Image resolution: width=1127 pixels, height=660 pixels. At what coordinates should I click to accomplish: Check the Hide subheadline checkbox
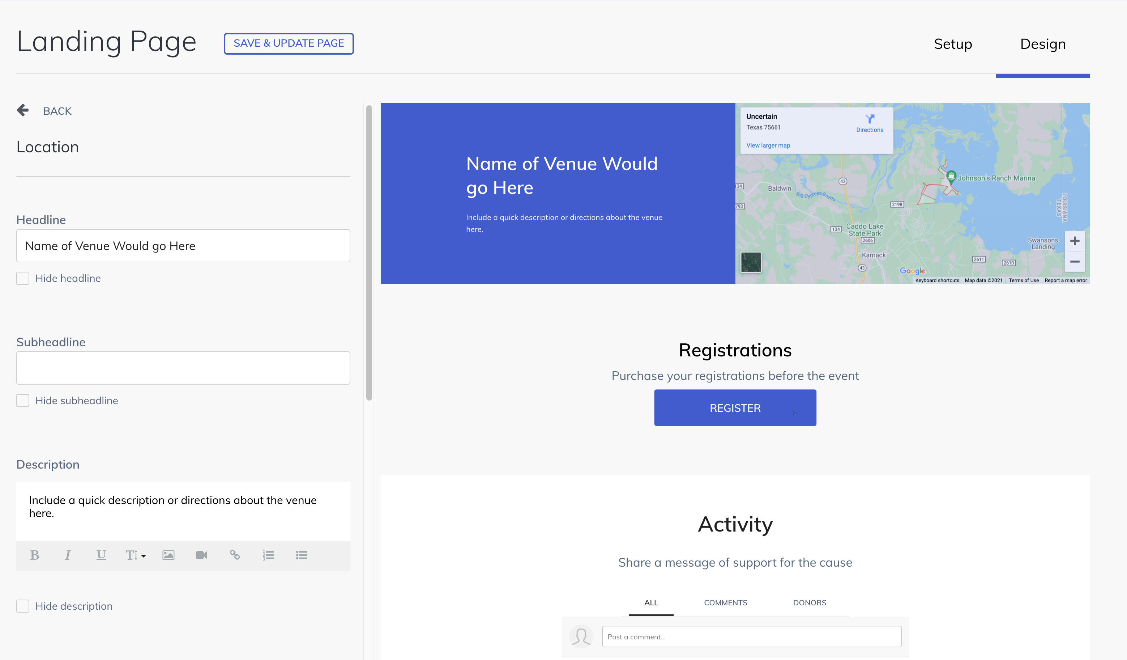pos(23,401)
